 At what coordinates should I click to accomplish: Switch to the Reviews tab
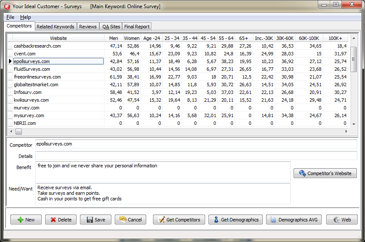88,27
